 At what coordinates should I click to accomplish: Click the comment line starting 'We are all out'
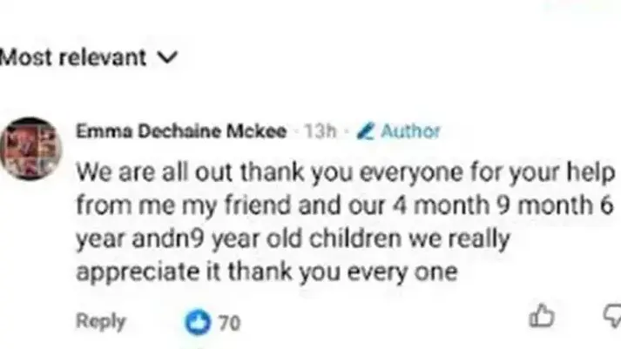[x=346, y=173]
